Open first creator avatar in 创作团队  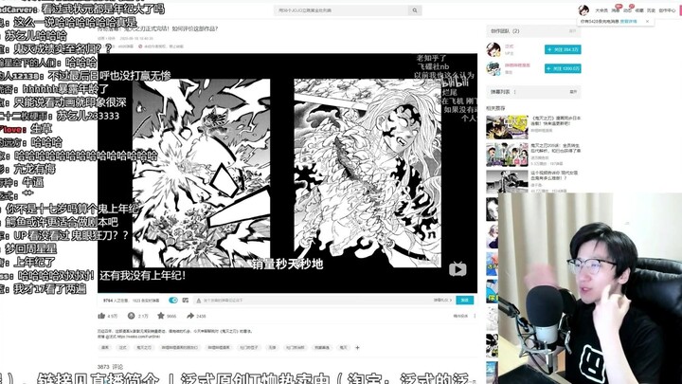coord(494,49)
